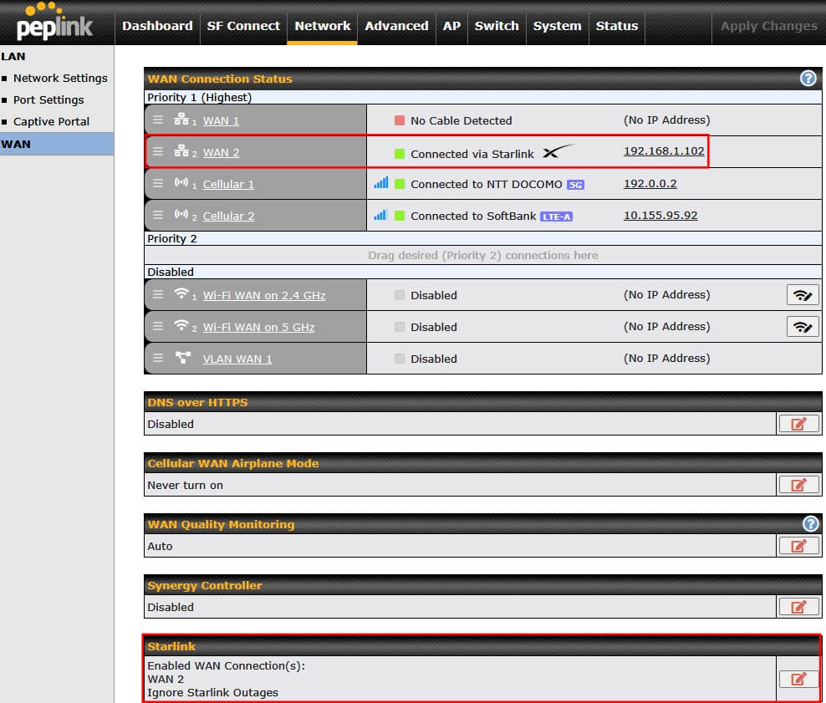This screenshot has height=703, width=826.
Task: Click WAN 2 green status indicator
Action: click(x=400, y=154)
